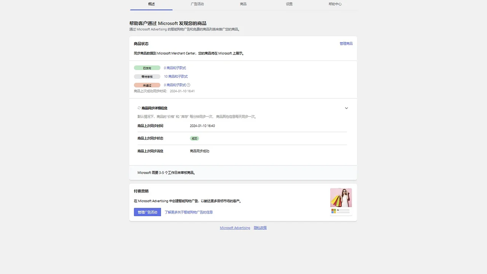Click the 商品上次同步消息 label
Screen dimensions: 487x274
[150, 151]
